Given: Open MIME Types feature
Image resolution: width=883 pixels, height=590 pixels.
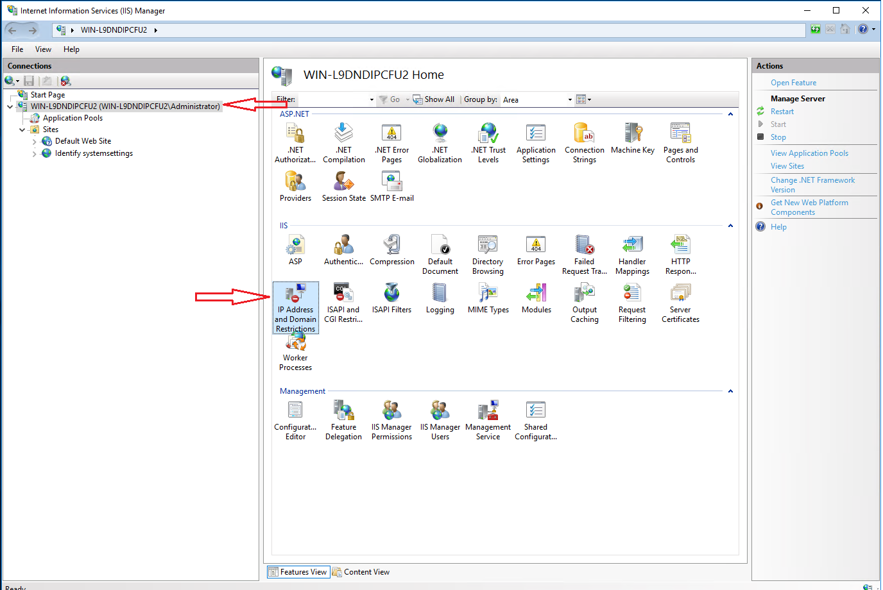Looking at the screenshot, I should [488, 298].
